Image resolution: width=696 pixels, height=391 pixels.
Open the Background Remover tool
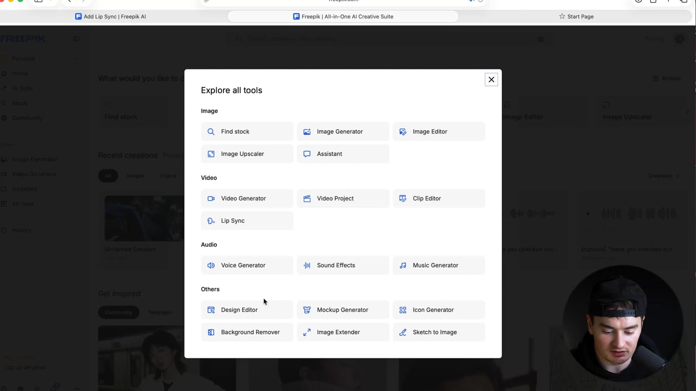[x=247, y=332]
